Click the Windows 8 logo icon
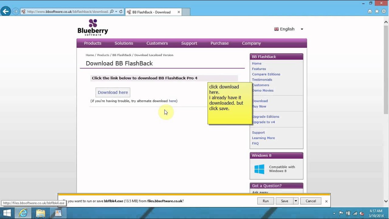Screen dimensions: 389x219 point(259,169)
